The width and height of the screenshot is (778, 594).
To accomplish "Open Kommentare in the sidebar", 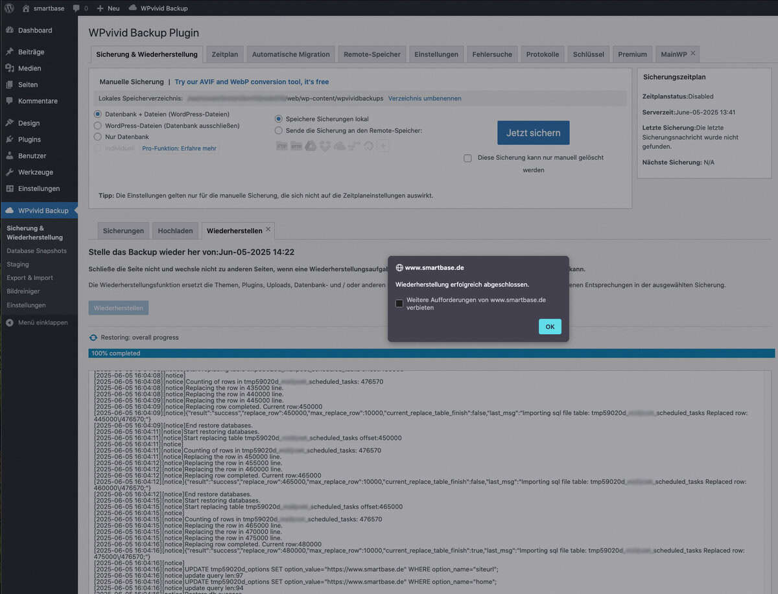I will tap(39, 101).
